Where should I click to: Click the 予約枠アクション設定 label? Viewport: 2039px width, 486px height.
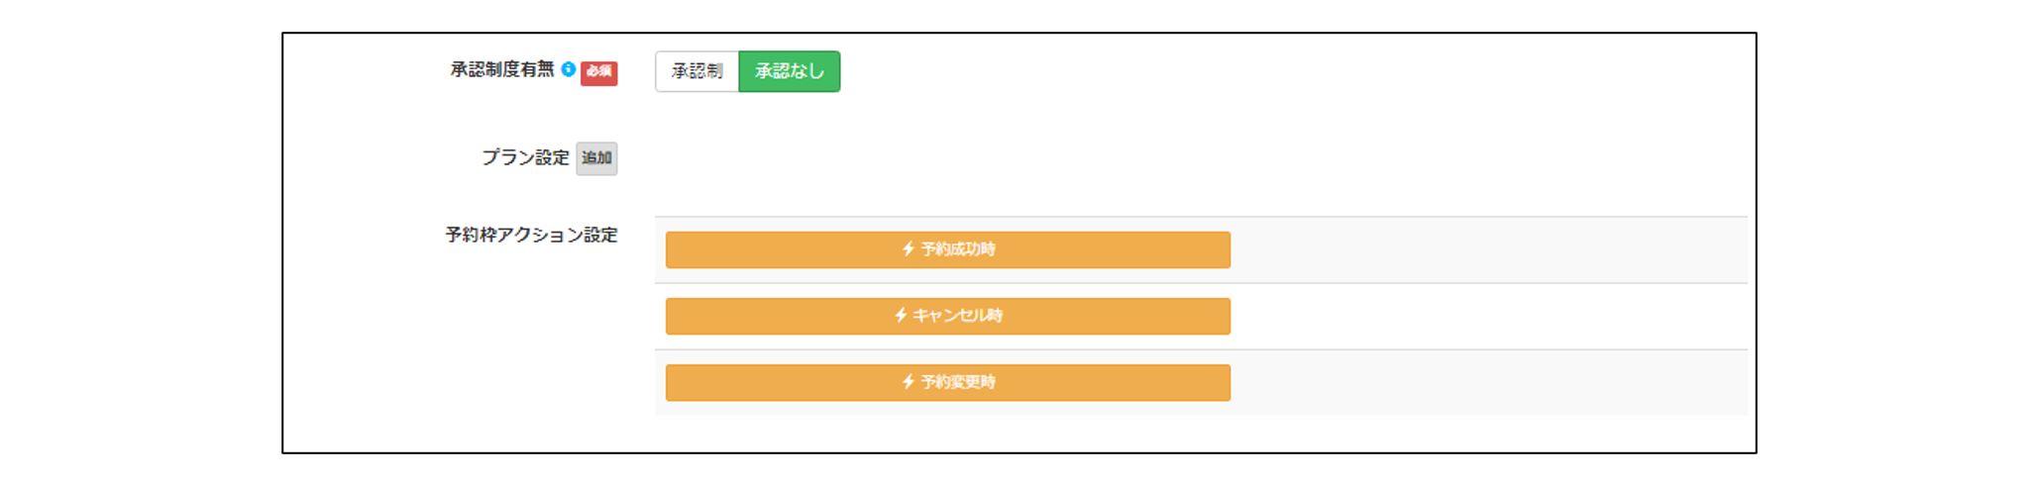[532, 235]
